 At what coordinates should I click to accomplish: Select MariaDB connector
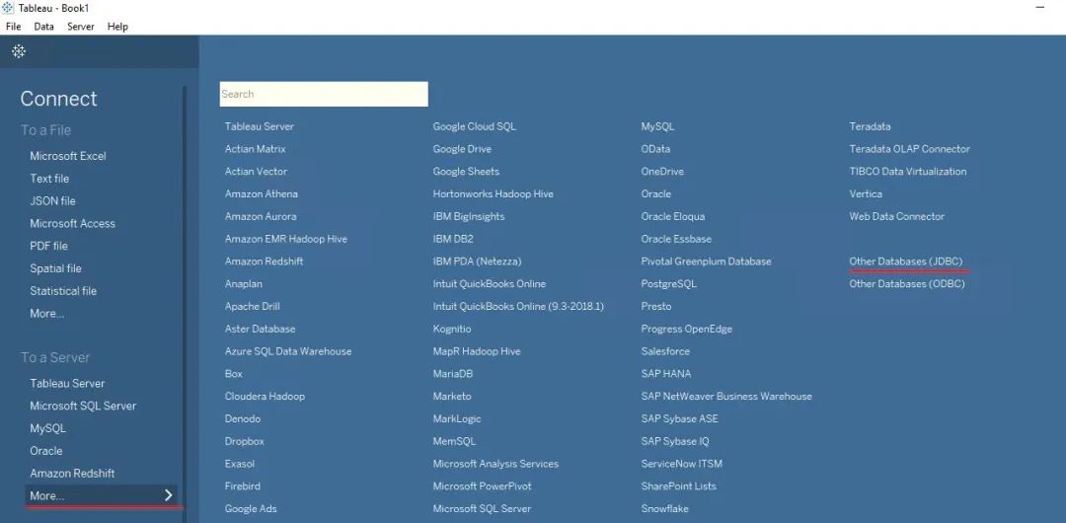pyautogui.click(x=453, y=373)
